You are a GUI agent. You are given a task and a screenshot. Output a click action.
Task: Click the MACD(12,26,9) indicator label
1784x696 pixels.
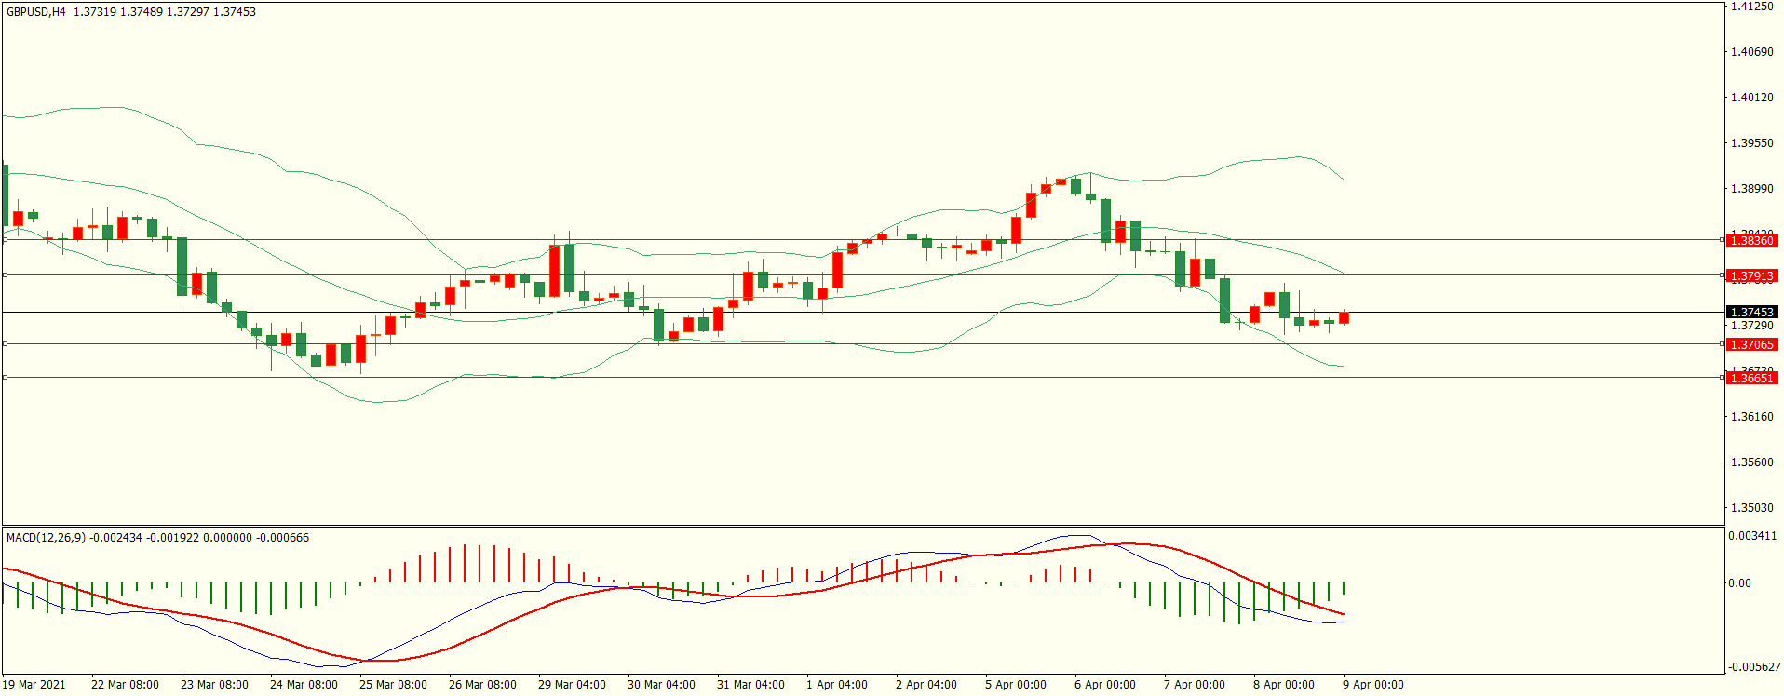click(46, 538)
